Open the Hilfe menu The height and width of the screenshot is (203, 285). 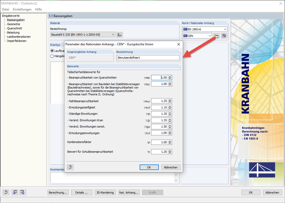[38, 9]
